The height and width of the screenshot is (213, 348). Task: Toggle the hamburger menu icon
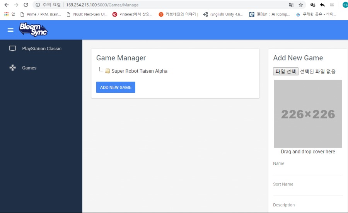tap(10, 30)
